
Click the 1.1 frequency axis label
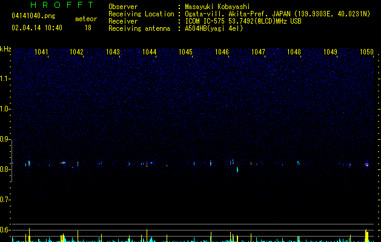5,79
